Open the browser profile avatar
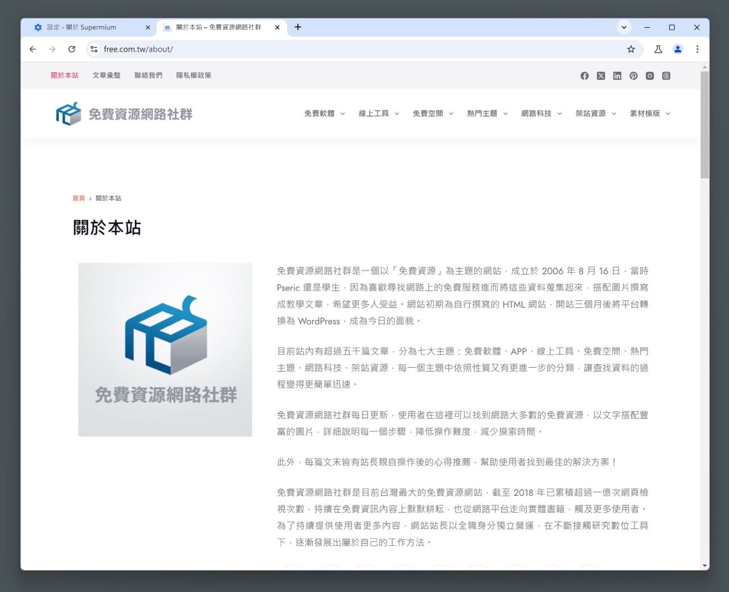The image size is (729, 592). 678,50
